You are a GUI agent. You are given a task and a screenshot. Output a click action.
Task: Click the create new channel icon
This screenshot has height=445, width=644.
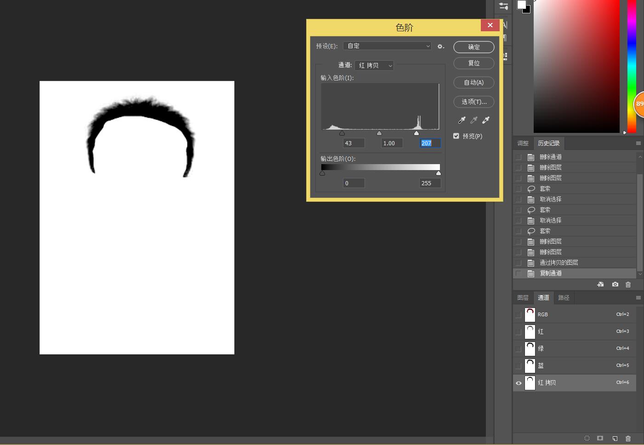[615, 438]
